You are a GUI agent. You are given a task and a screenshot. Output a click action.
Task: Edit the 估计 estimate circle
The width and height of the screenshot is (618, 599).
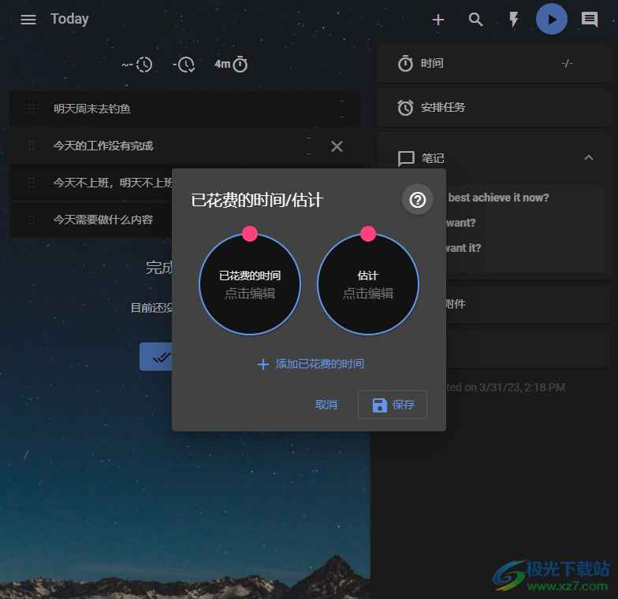pyautogui.click(x=368, y=285)
